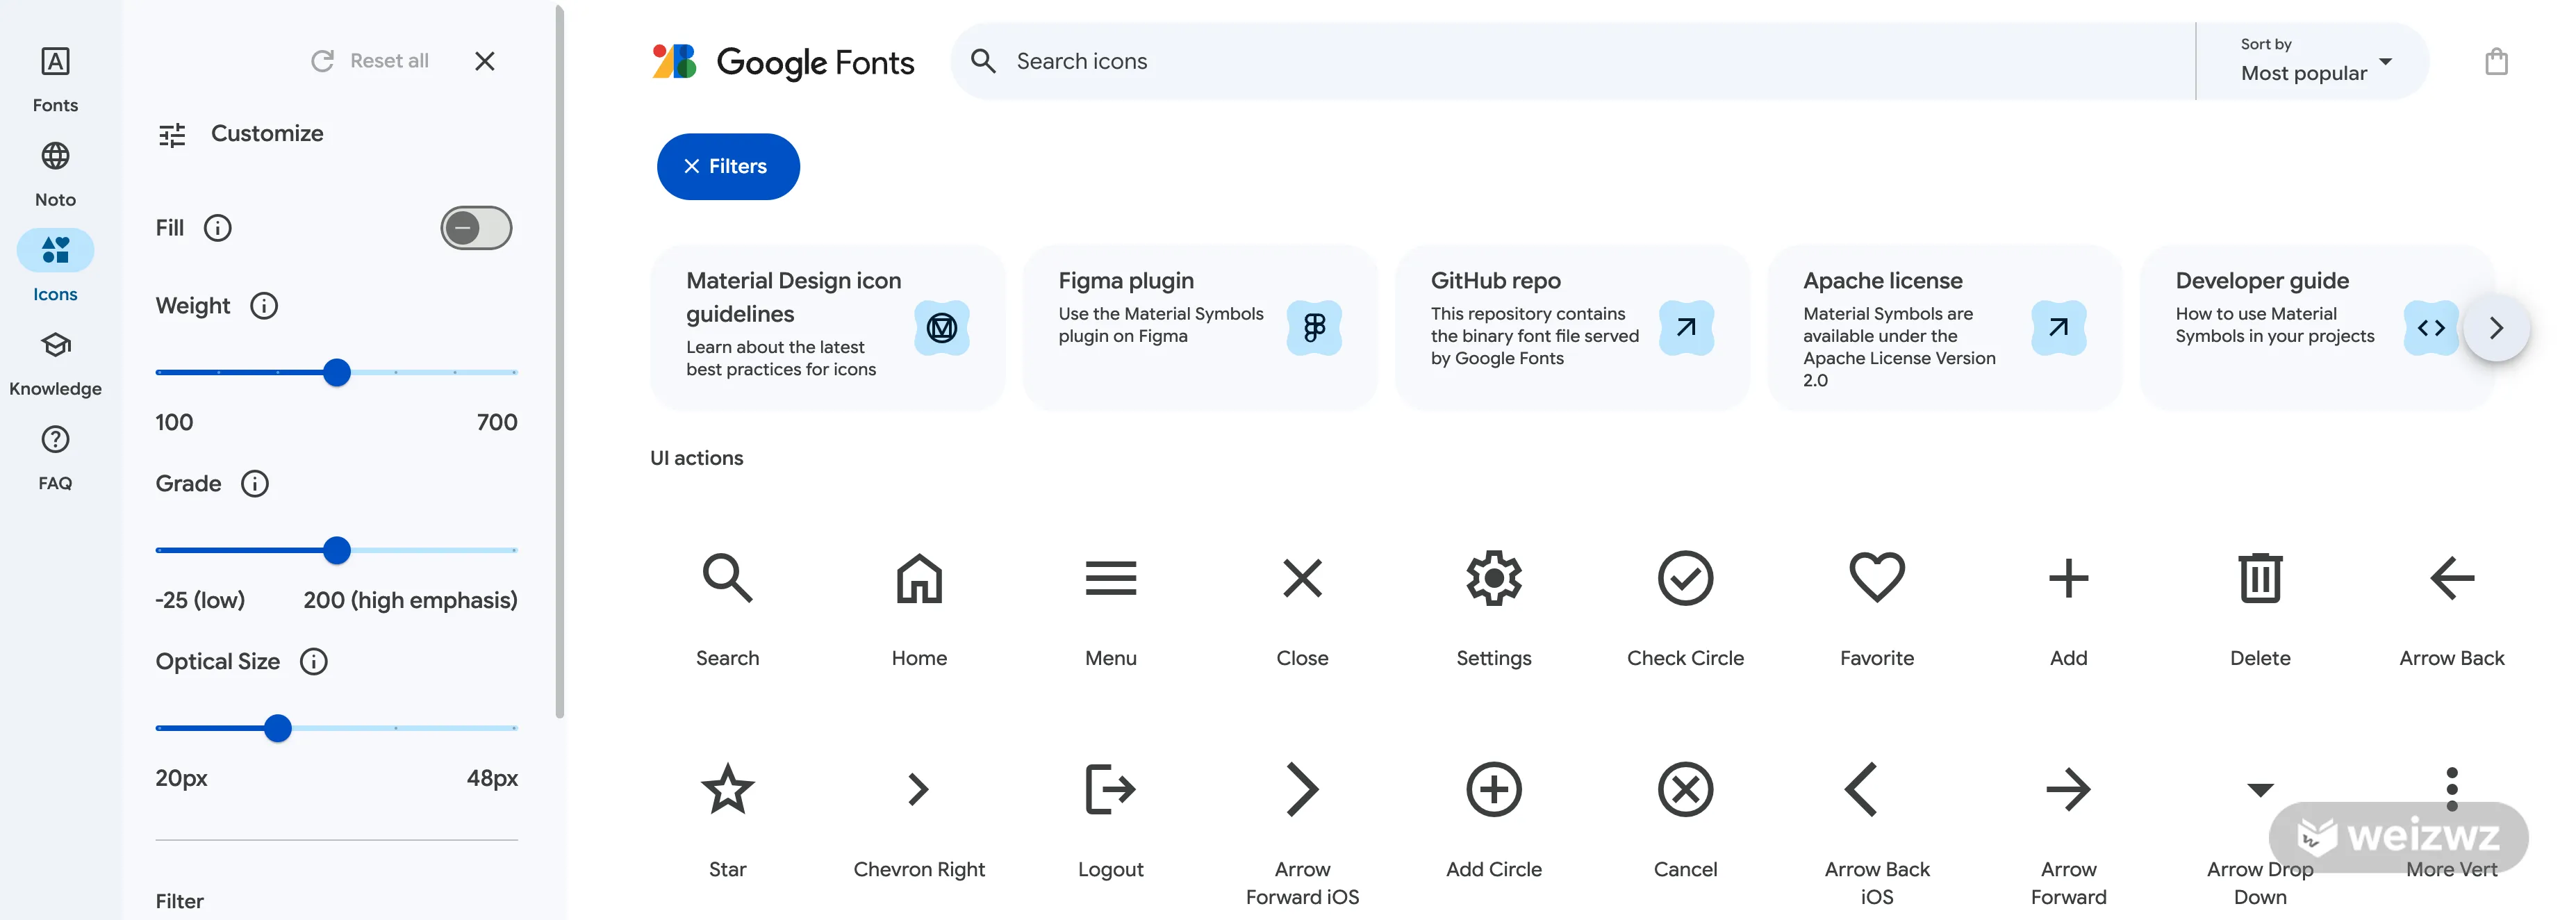Select the Arrow Back iOS icon
Image resolution: width=2576 pixels, height=920 pixels.
tap(1862, 789)
